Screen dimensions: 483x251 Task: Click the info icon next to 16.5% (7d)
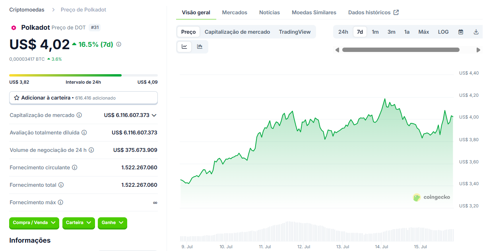[118, 44]
